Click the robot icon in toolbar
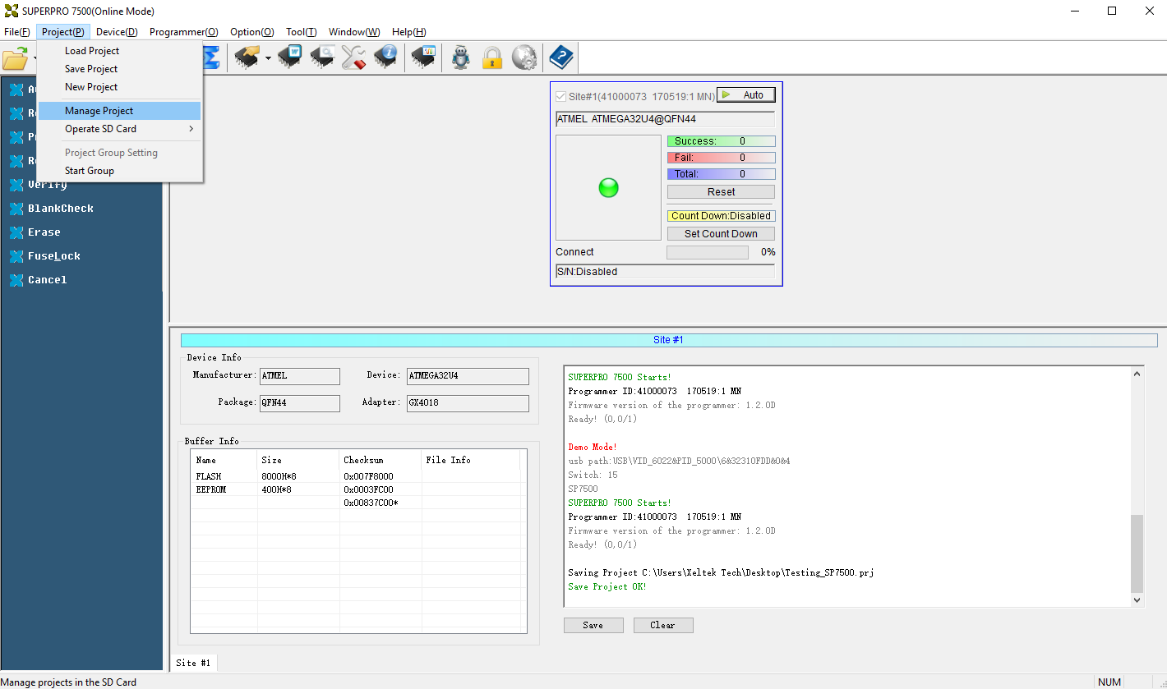1167x689 pixels. coord(461,57)
